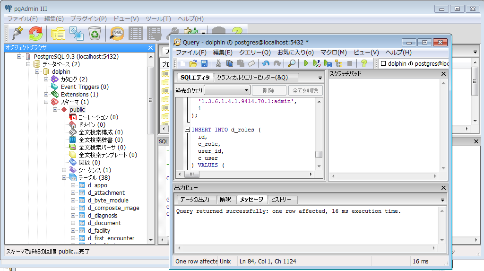Click the View Data grid icon
This screenshot has width=484, height=271.
[136, 34]
